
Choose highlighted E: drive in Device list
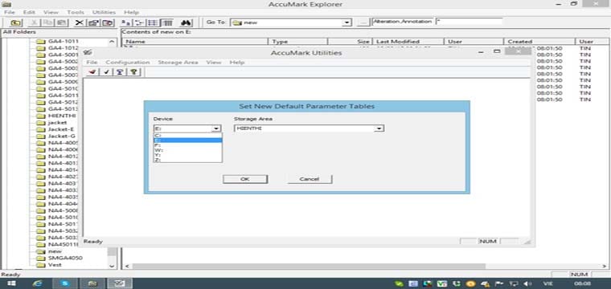[x=188, y=140]
